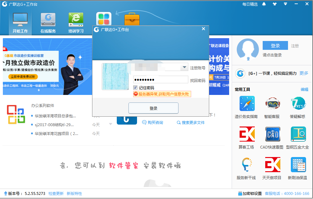
Task: Click the password input field
Action: click(x=160, y=79)
